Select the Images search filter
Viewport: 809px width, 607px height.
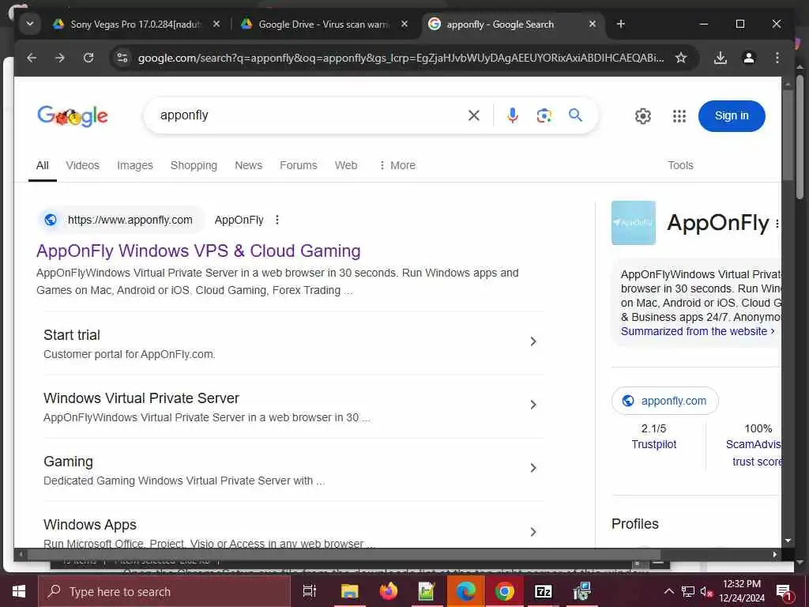pyautogui.click(x=134, y=165)
